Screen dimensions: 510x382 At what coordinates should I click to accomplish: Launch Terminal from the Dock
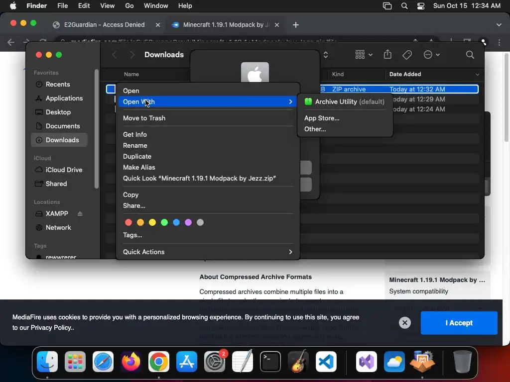[270, 362]
